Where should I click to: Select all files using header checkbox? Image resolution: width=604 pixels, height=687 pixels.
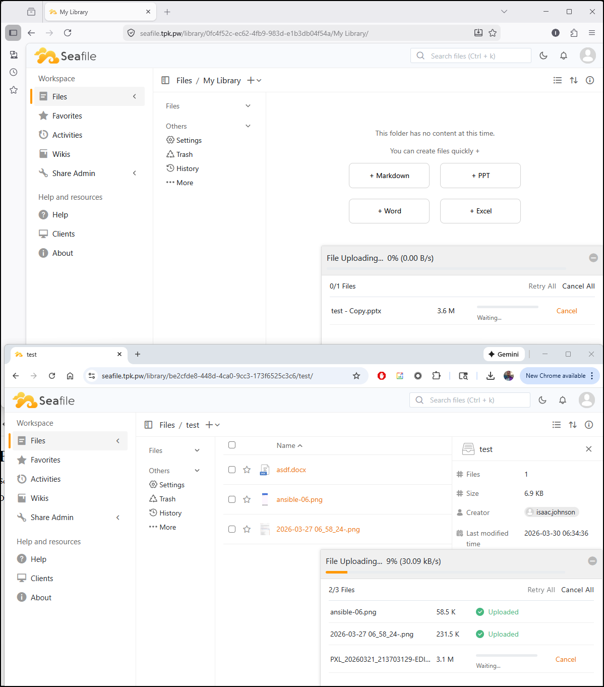click(x=232, y=445)
